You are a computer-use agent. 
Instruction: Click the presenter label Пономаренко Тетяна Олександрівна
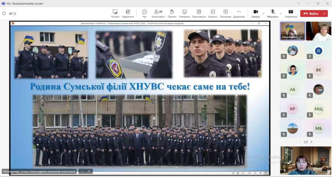click(39, 171)
